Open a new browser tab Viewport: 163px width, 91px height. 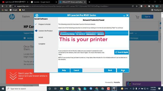click(x=89, y=2)
